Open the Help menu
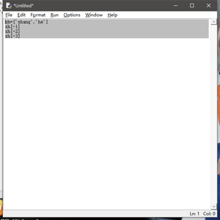220x220 pixels. coord(113,15)
